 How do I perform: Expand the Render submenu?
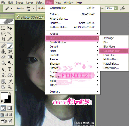(x=72, y=59)
